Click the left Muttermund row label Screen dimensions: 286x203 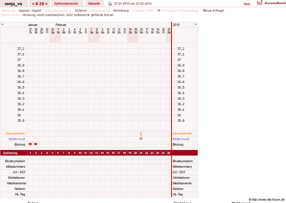coord(17,139)
